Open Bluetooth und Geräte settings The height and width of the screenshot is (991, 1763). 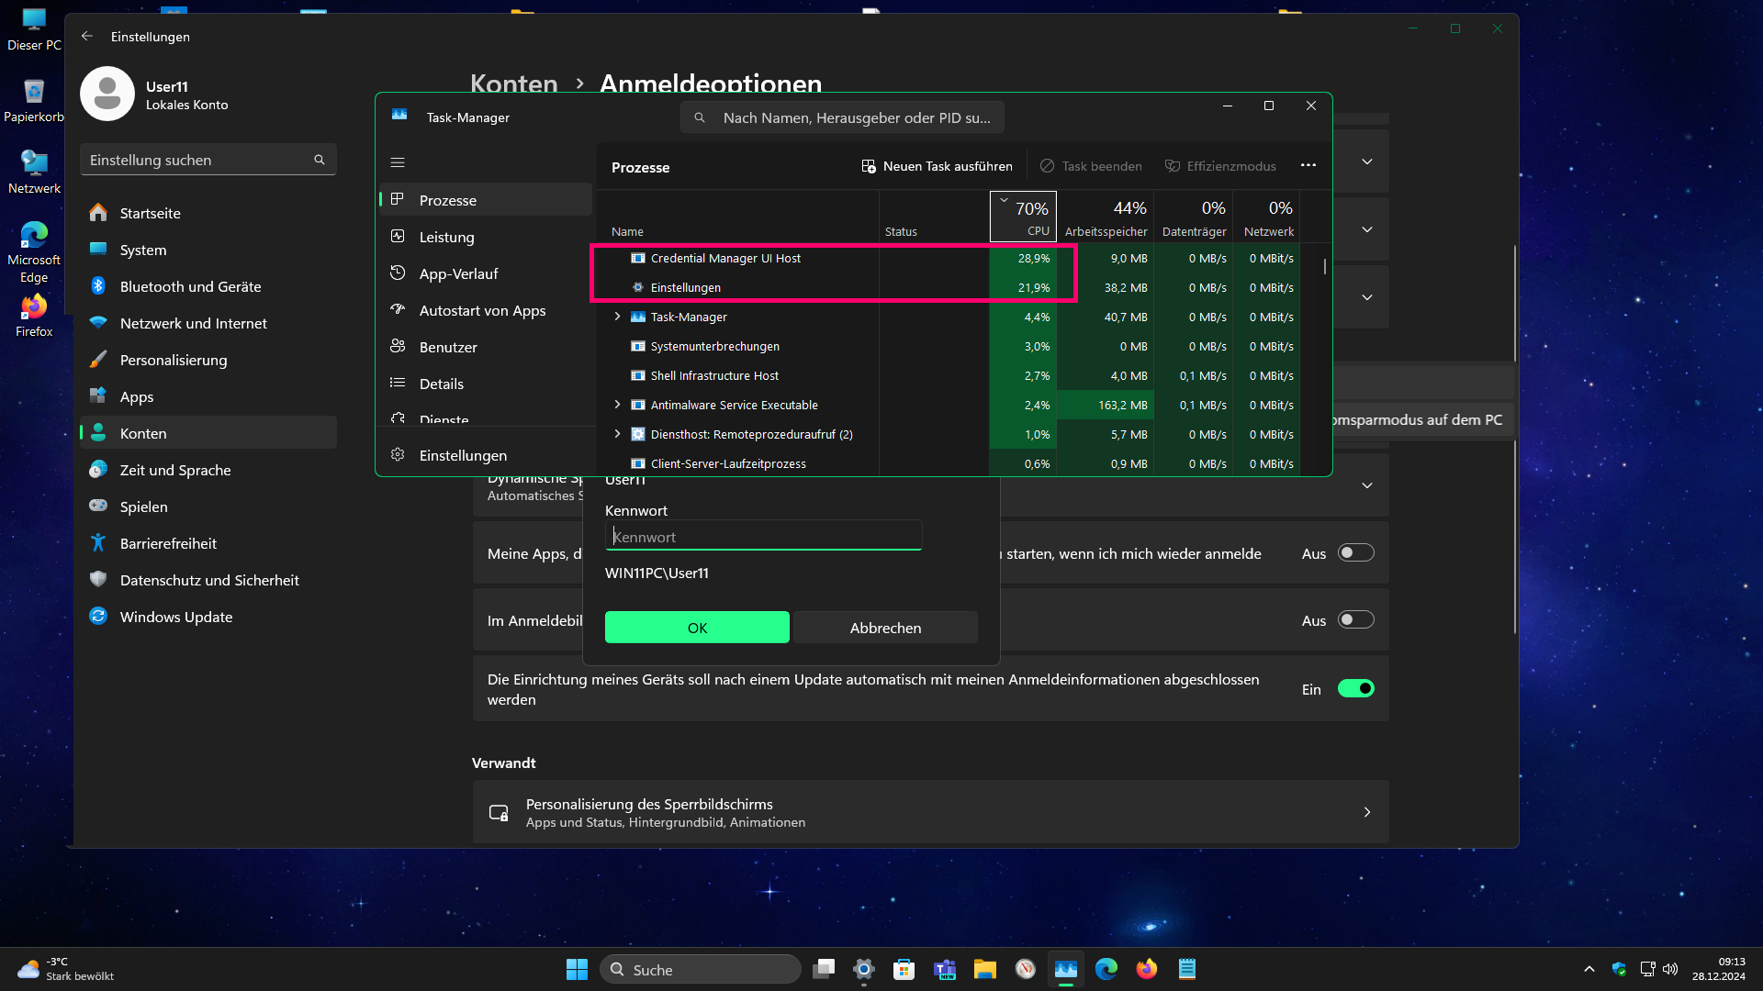(190, 286)
